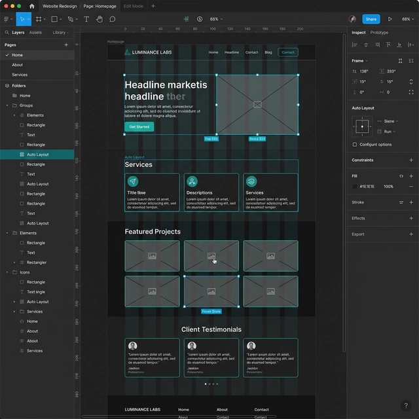This screenshot has height=419, width=419.
Task: Click the Fill color swatch
Action: [x=355, y=187]
